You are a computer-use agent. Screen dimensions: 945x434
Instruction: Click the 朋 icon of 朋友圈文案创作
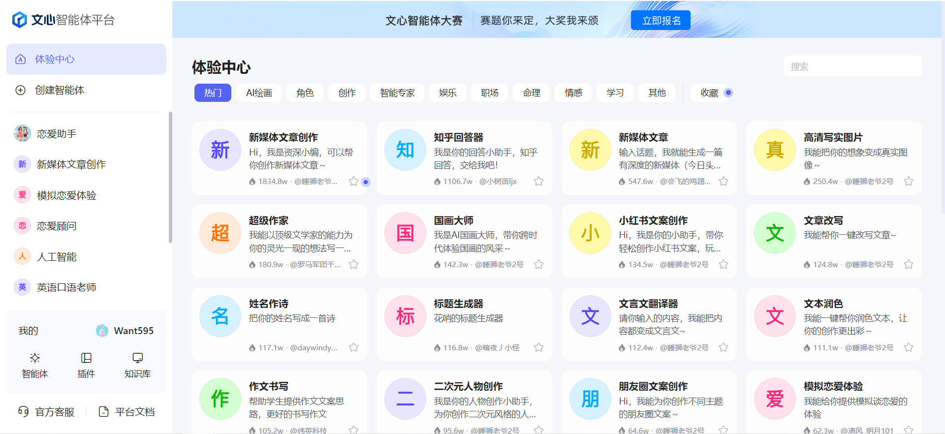[590, 399]
